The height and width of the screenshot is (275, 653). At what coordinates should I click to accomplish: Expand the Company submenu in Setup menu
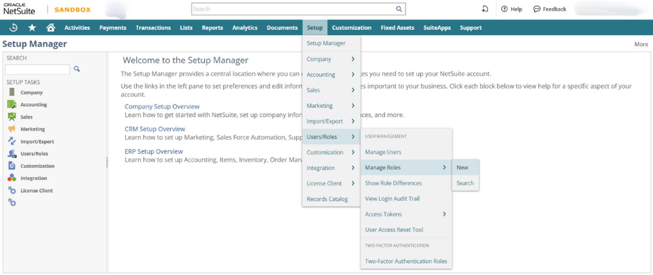point(330,59)
